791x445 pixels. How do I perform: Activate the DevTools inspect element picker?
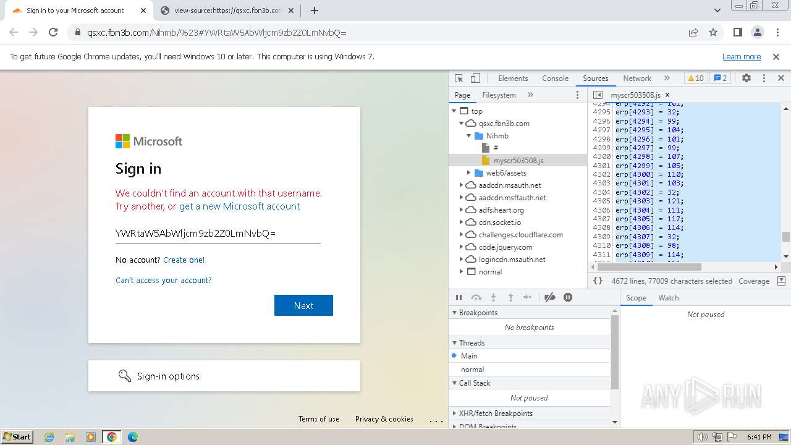click(x=459, y=78)
